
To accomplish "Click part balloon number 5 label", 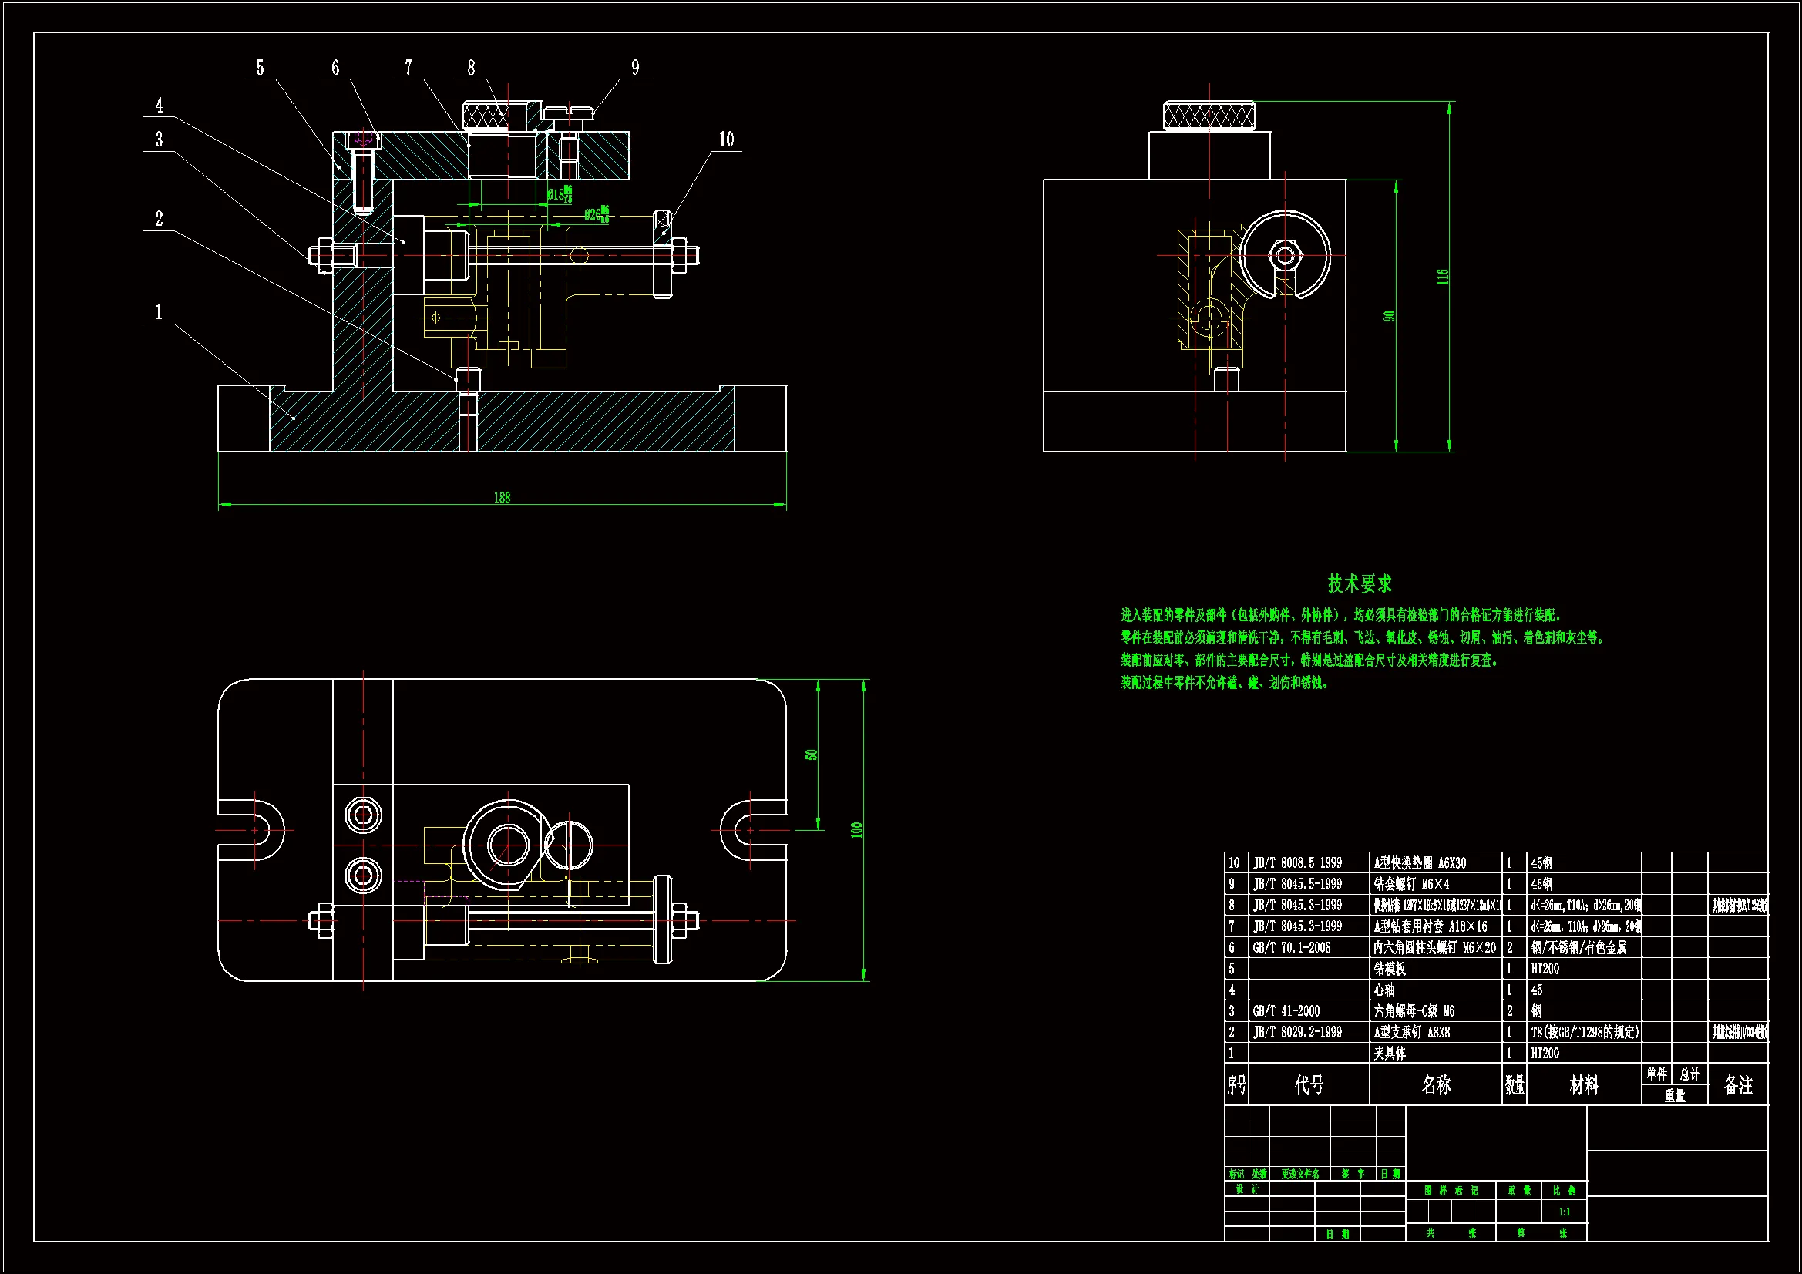I will 260,69.
